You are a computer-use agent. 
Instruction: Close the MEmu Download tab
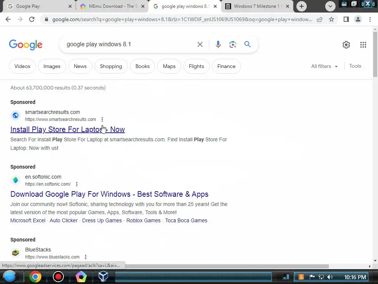(143, 6)
